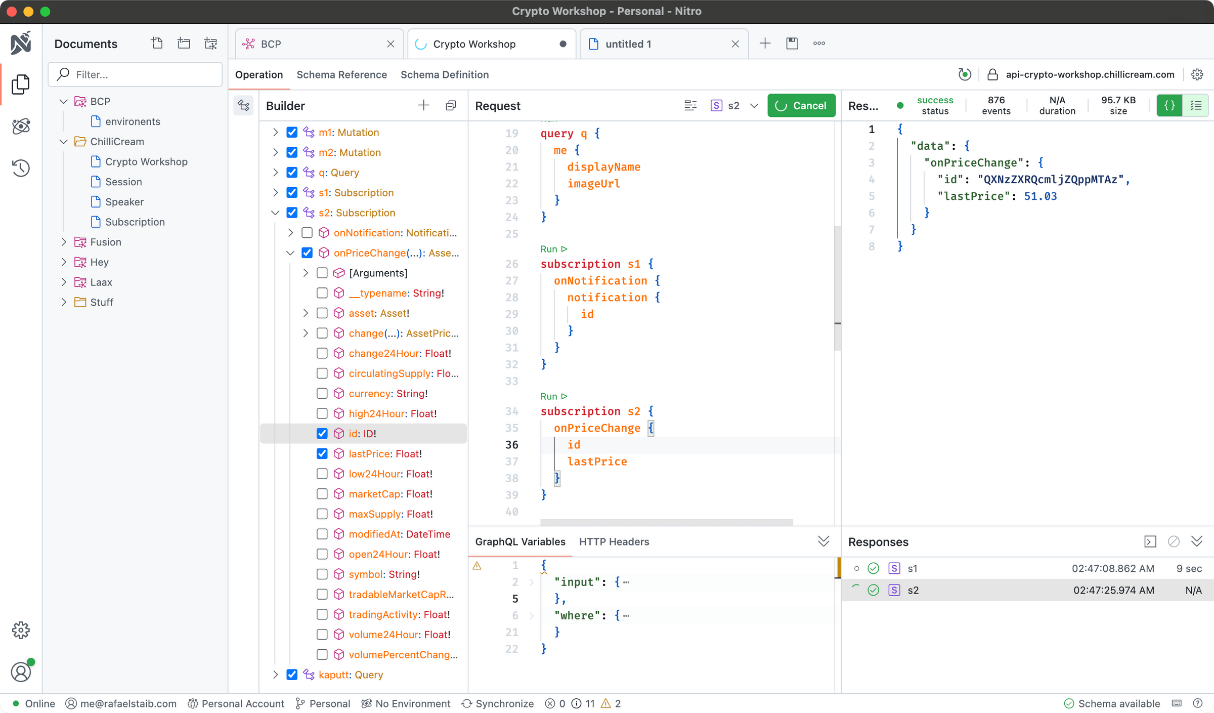Click the Filter documents input field

(135, 74)
